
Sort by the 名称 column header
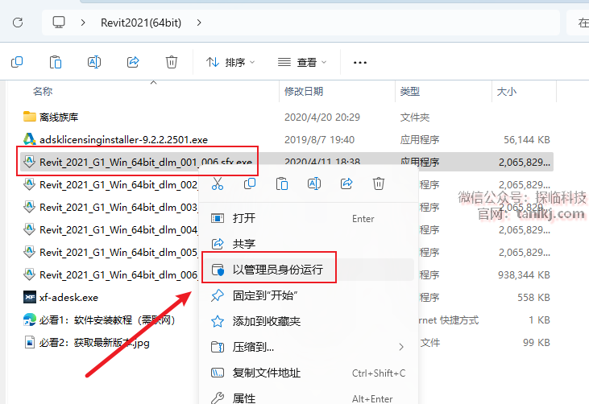43,91
